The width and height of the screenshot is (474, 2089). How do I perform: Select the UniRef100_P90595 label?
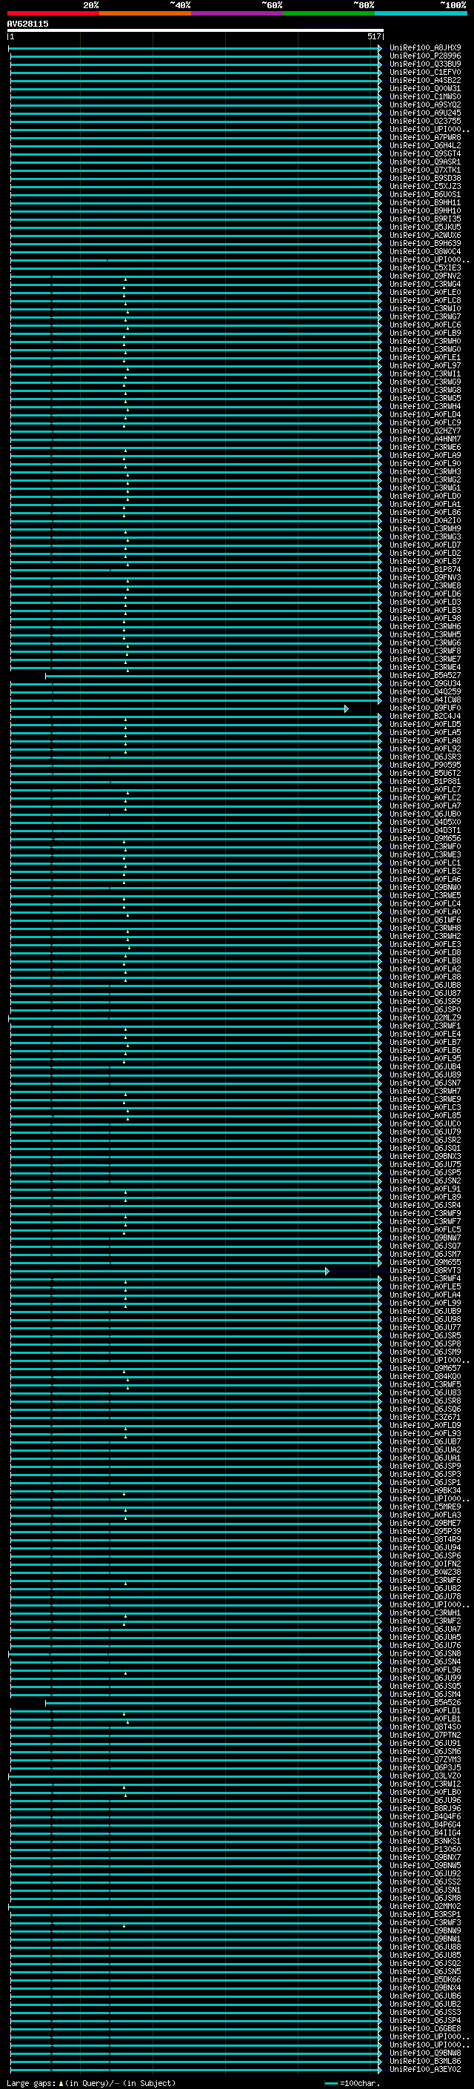(425, 765)
